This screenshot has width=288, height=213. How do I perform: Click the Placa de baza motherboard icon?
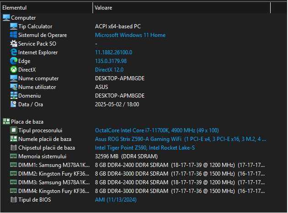[6, 122]
